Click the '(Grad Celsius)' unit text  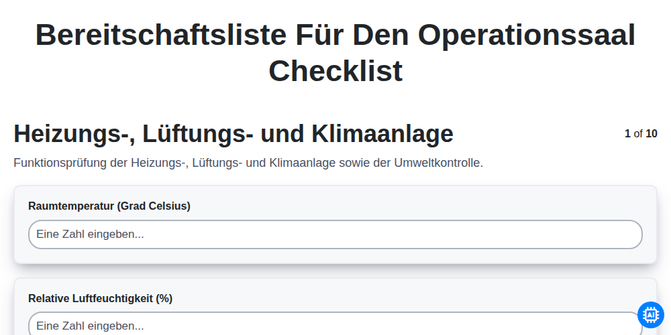click(x=153, y=206)
